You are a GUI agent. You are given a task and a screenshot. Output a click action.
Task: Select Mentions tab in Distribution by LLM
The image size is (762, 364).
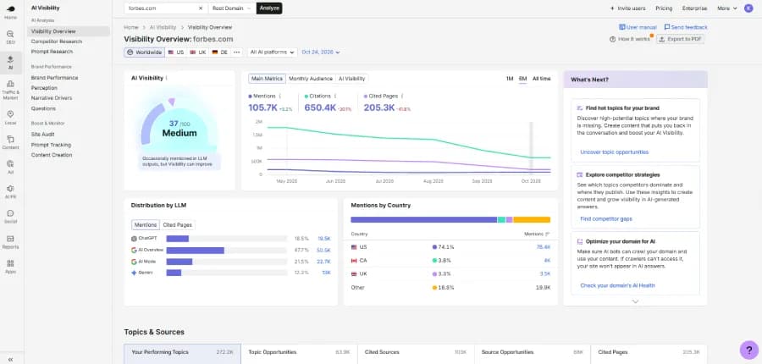tap(146, 225)
